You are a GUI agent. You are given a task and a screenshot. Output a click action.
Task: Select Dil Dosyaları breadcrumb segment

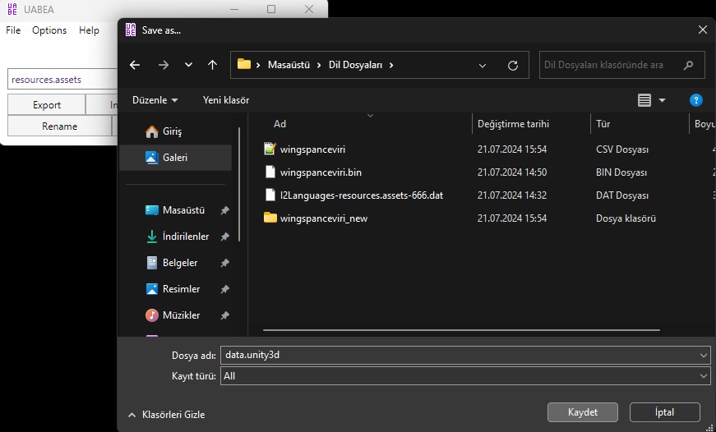tap(355, 65)
